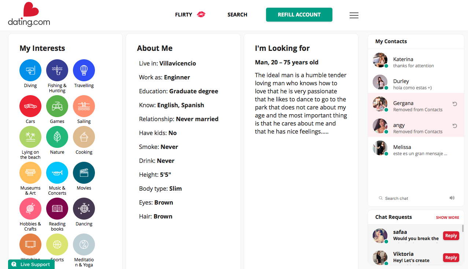
Task: Expand chat requests via SHOW MORE
Action: click(447, 217)
